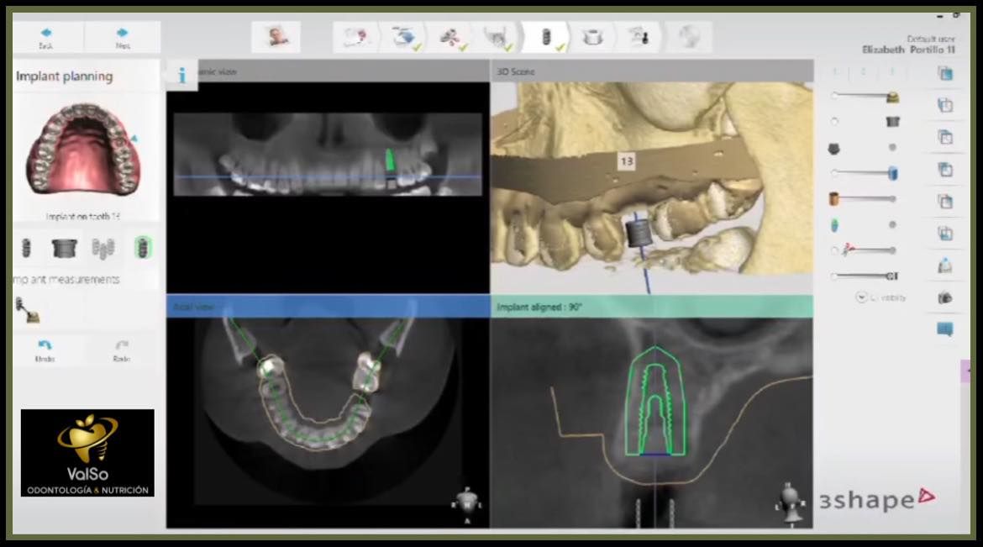The image size is (983, 547).
Task: Select the active implant workflow step
Action: tap(546, 38)
